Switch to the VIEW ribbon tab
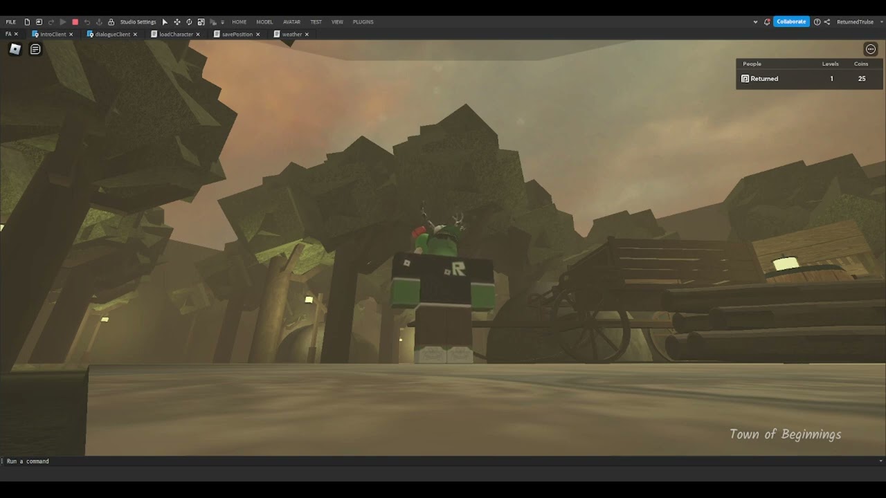The height and width of the screenshot is (498, 886). (337, 22)
